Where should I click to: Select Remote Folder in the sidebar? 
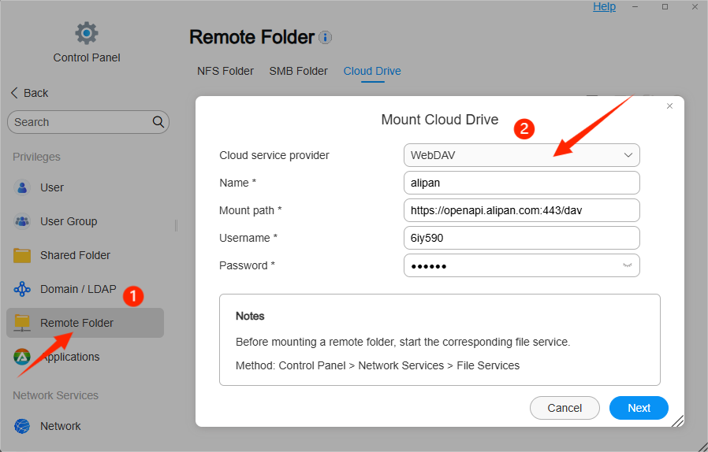point(85,323)
